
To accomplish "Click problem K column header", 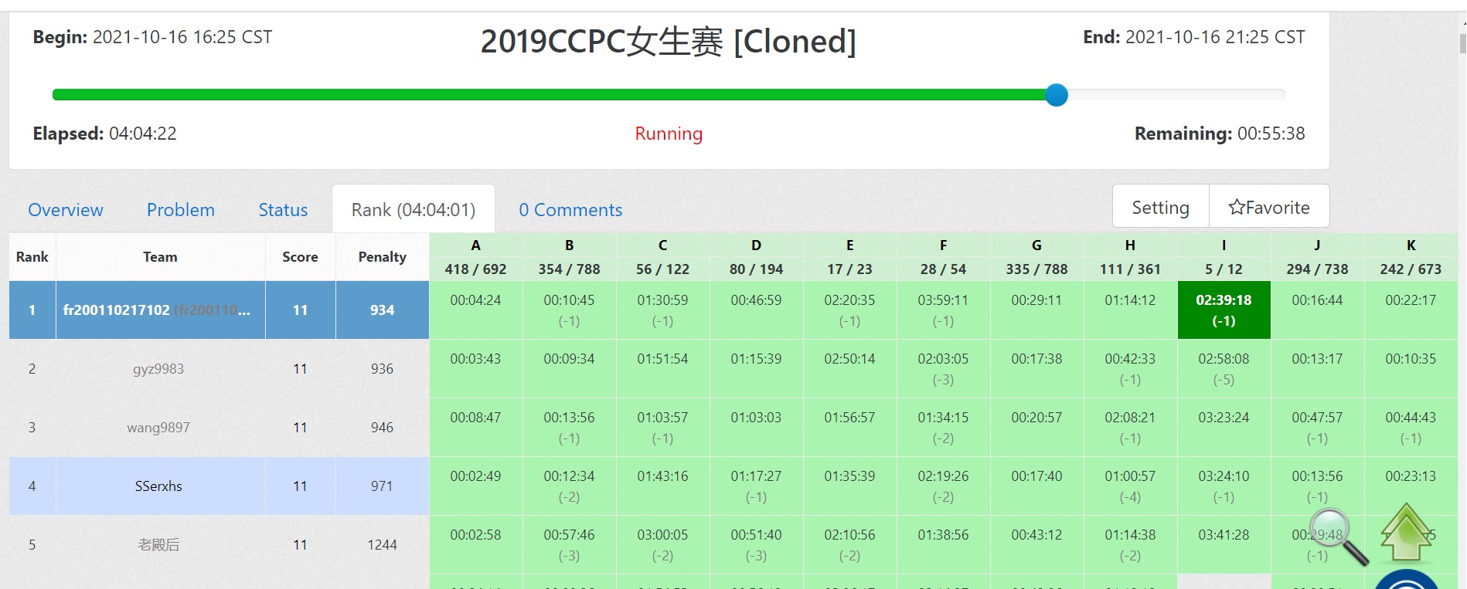I will click(1411, 245).
